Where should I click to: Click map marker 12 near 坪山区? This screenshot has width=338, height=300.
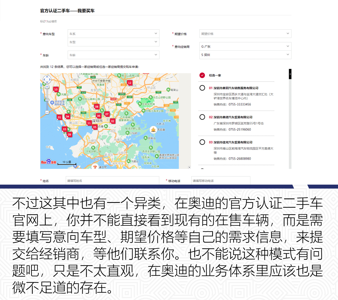click(x=130, y=83)
